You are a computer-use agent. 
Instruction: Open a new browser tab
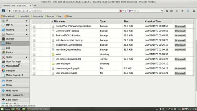[35, 6]
